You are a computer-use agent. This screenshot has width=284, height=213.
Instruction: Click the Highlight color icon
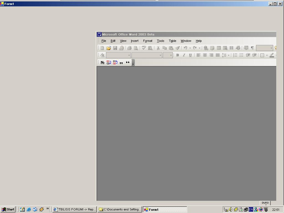pyautogui.click(x=272, y=55)
